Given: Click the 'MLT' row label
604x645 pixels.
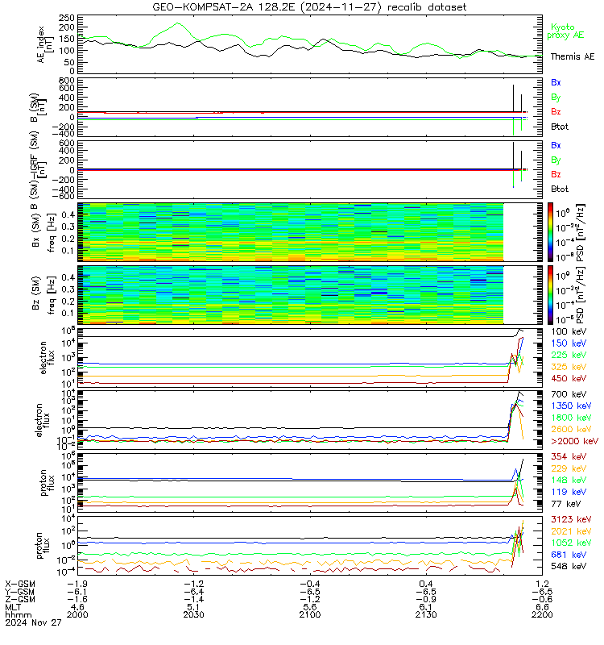Looking at the screenshot, I should (13, 607).
